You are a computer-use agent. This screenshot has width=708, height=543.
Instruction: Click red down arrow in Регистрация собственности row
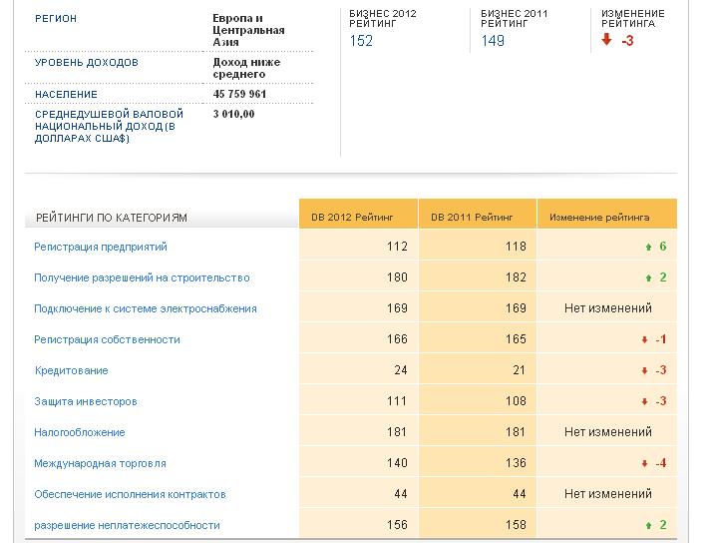pyautogui.click(x=645, y=340)
